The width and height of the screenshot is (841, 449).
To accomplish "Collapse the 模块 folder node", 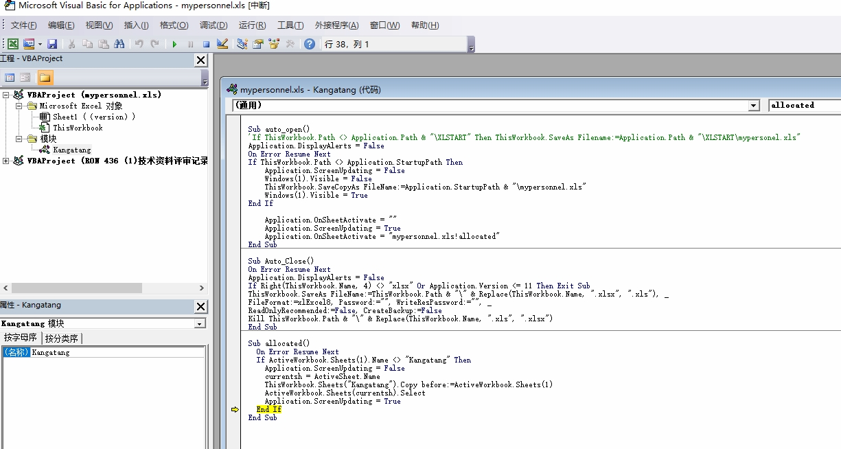I will 19,139.
